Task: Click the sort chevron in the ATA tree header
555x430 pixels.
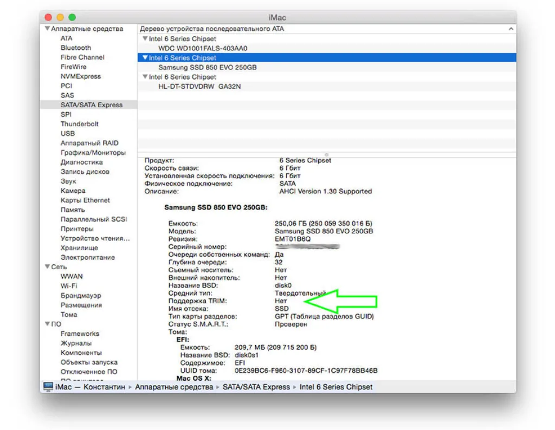Action: click(x=511, y=29)
